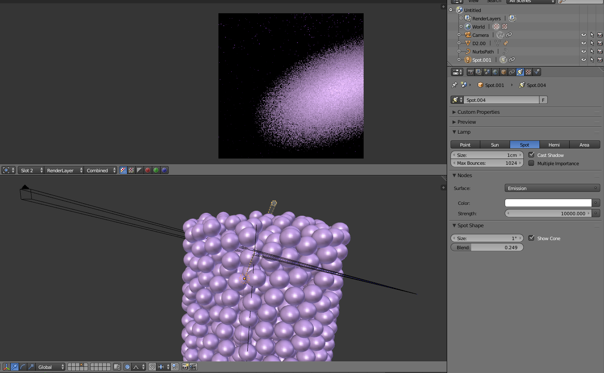Select the Point lamp type
Screen dimensions: 604x373
[465, 145]
